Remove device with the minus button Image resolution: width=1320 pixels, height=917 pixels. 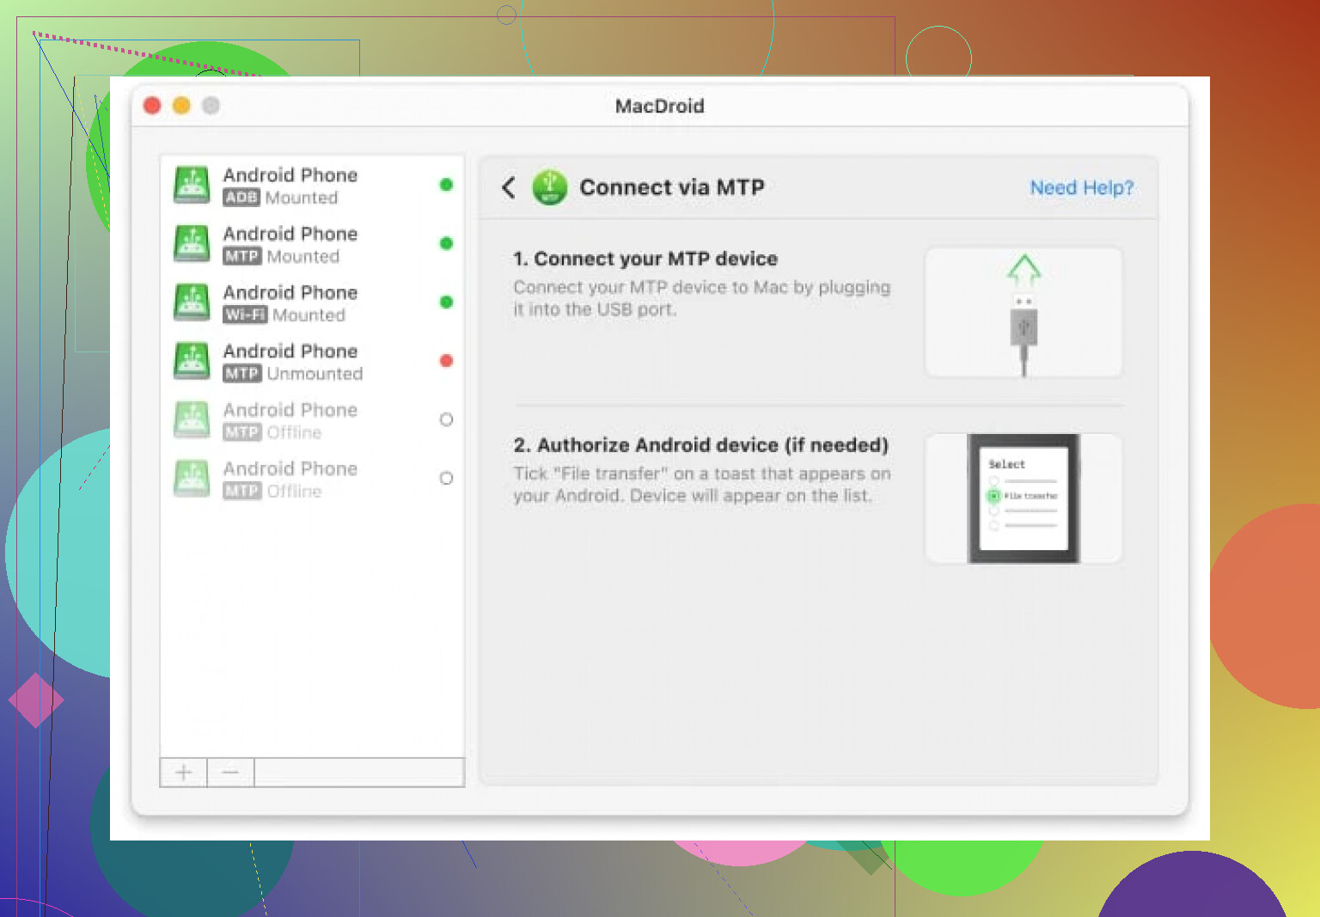pyautogui.click(x=230, y=773)
